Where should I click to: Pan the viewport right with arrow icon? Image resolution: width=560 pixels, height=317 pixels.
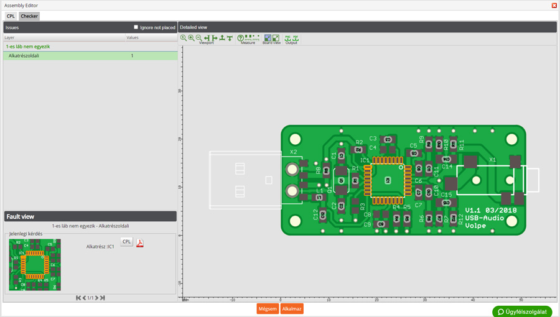pos(215,38)
